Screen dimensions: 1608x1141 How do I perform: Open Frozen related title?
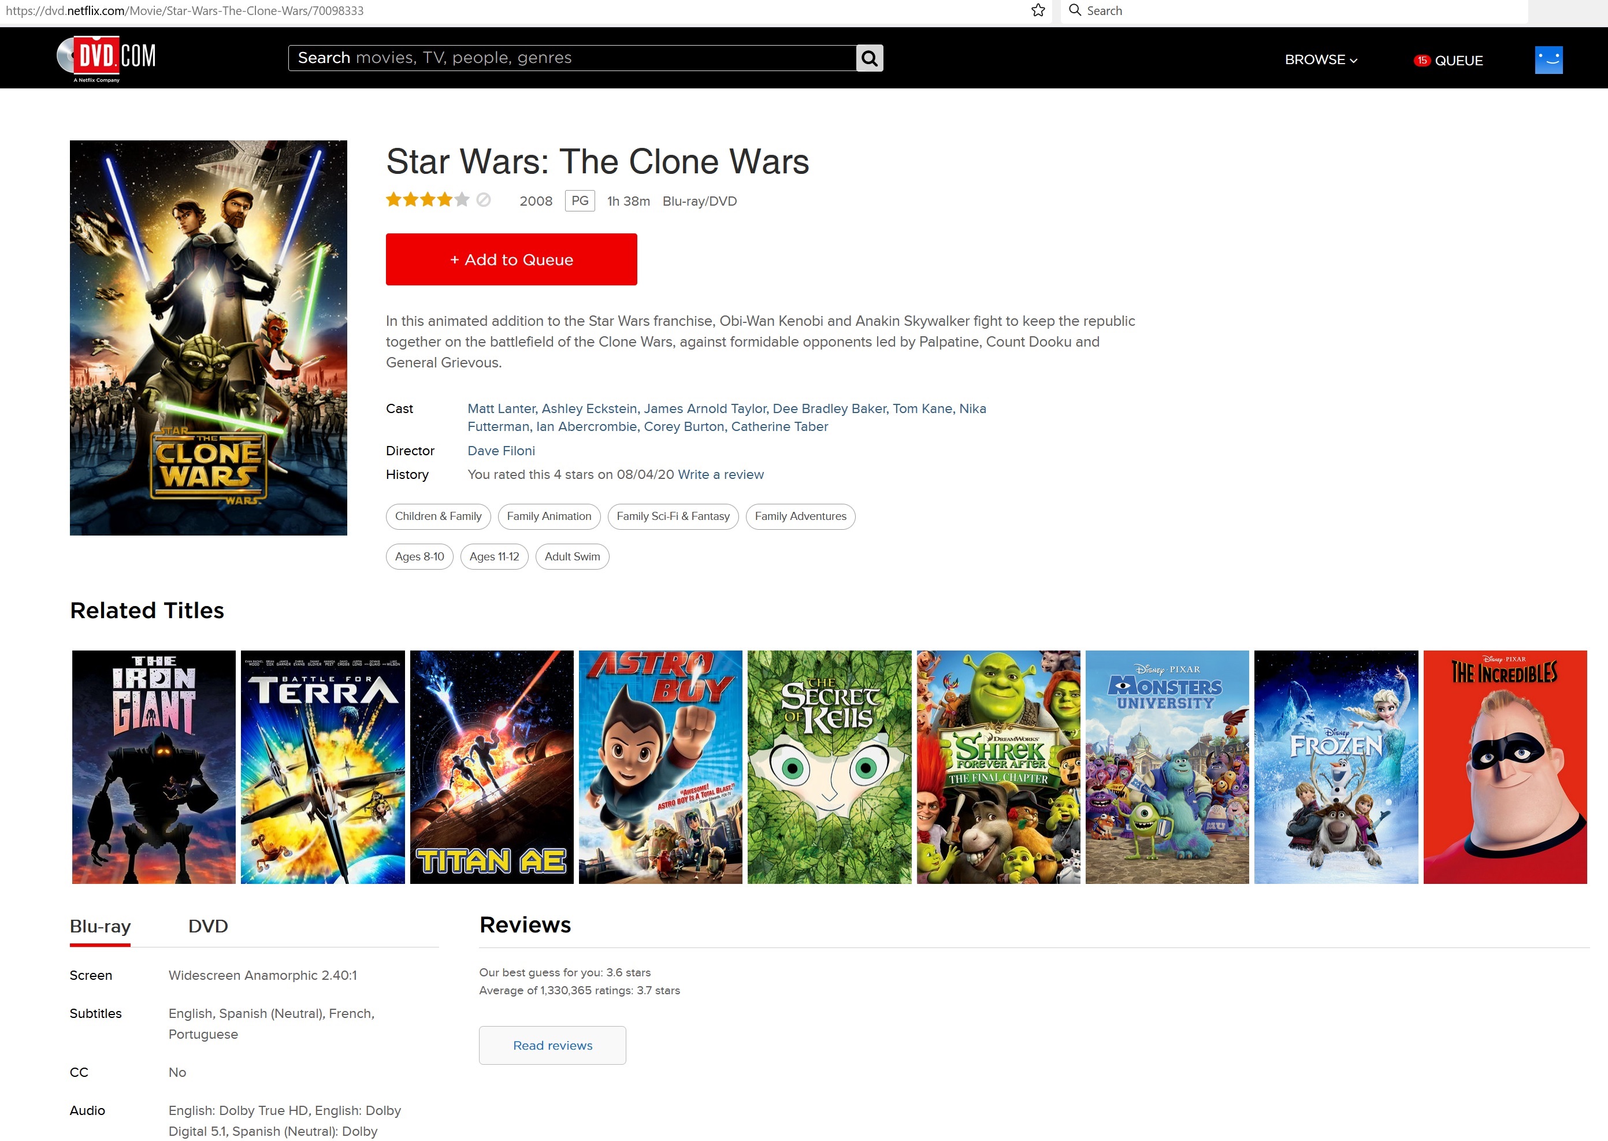1336,767
